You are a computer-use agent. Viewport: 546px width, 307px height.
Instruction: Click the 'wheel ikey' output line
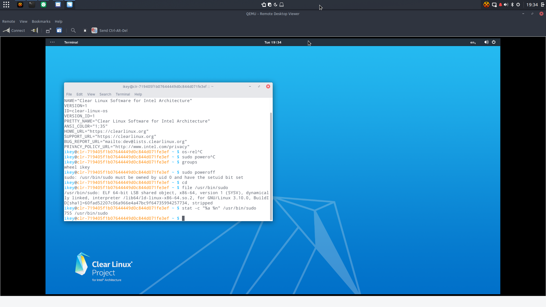(x=77, y=167)
